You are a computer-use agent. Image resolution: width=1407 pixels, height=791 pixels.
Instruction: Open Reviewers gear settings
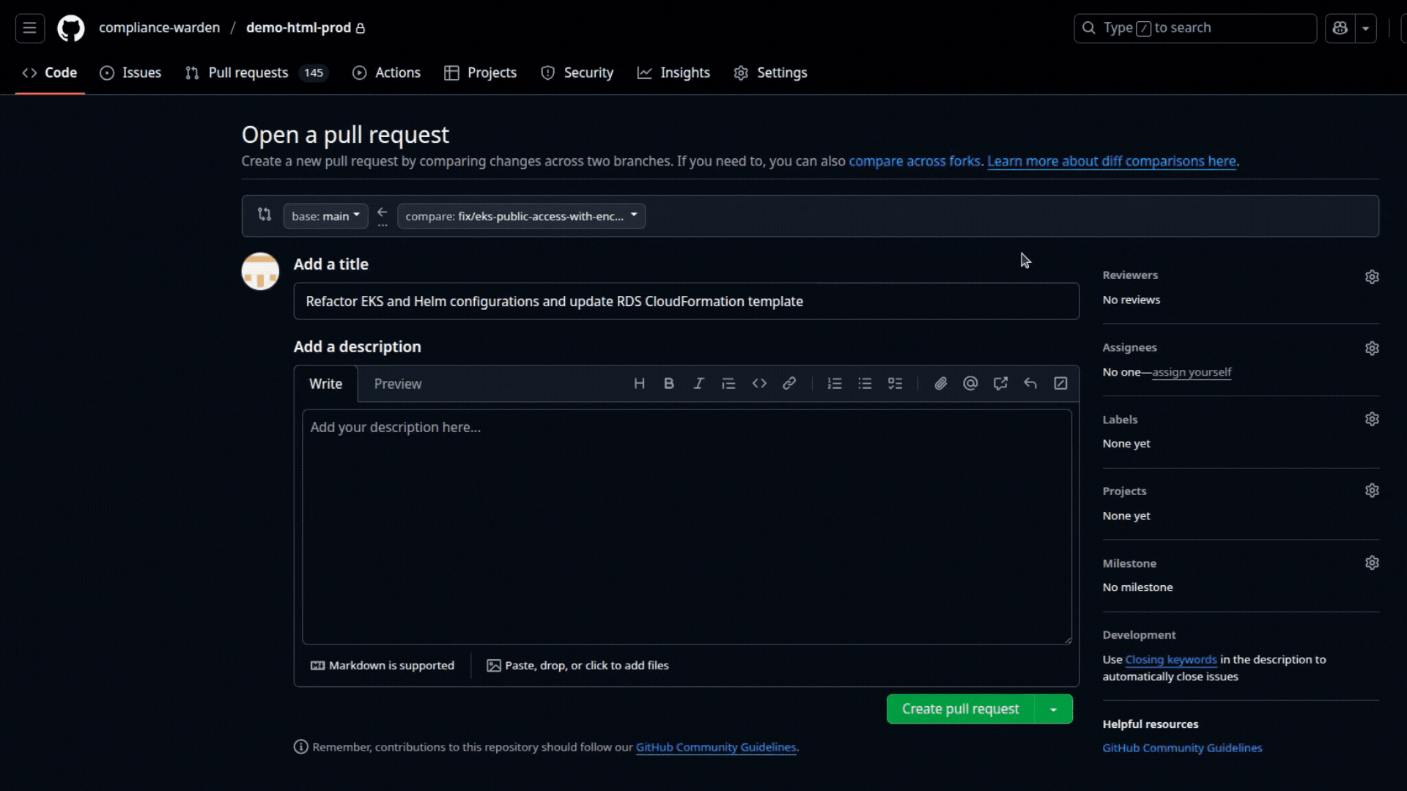pos(1372,277)
